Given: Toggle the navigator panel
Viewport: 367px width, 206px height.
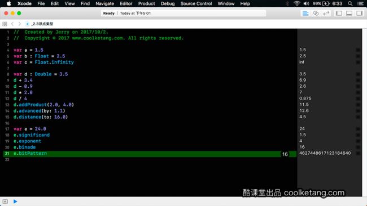Looking at the screenshot, I should point(339,14).
